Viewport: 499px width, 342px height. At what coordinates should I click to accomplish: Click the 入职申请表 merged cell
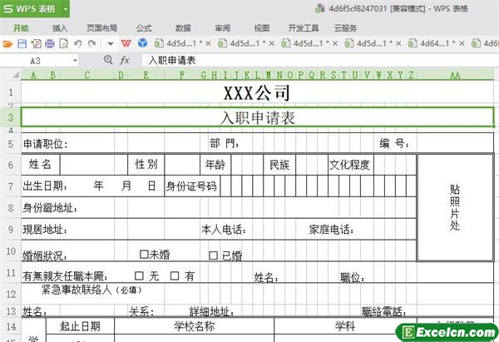(x=257, y=117)
